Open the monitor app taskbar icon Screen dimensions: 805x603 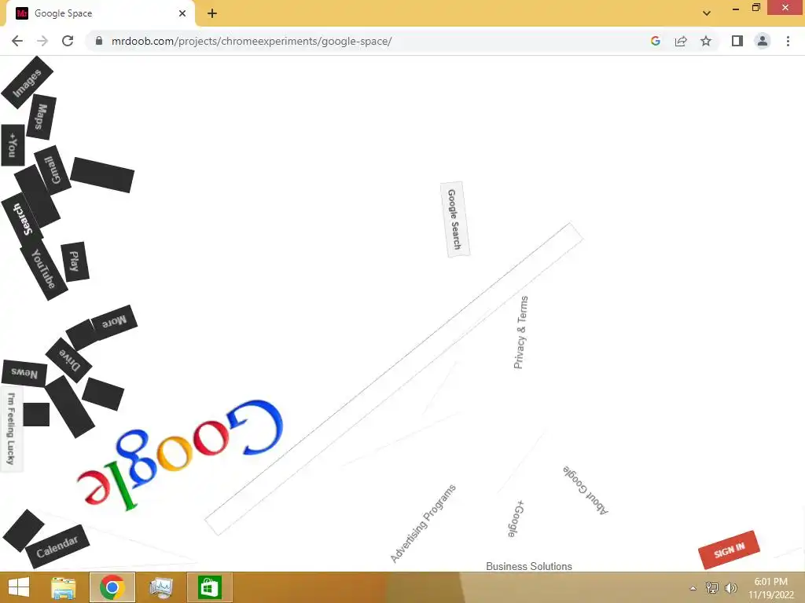[161, 587]
